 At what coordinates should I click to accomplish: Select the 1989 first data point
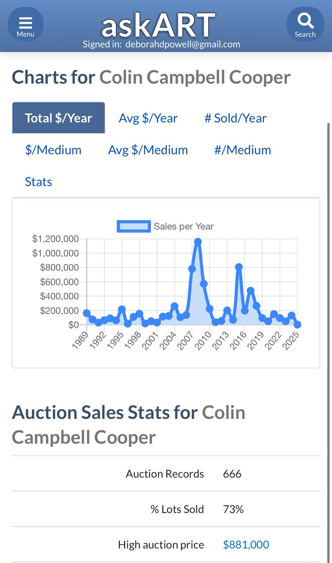click(87, 313)
